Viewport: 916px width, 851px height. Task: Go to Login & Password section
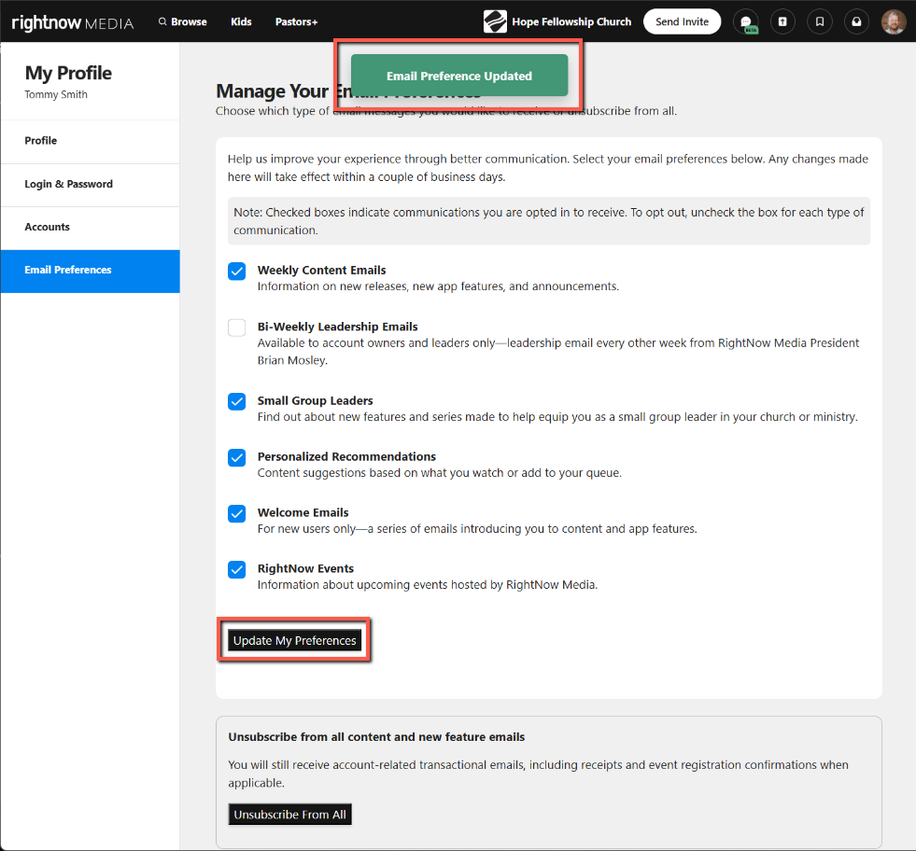(68, 184)
